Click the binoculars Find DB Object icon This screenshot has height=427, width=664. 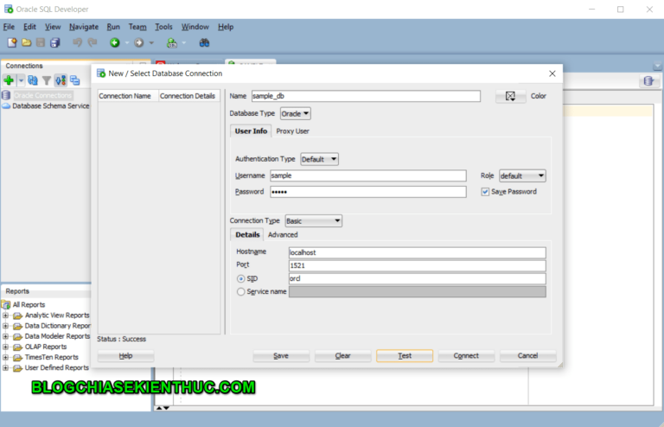205,42
